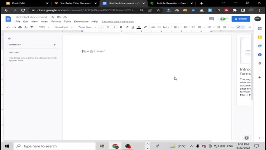Viewport: 266px width, 150px height.
Task: Print the document with printer icon
Action: [20, 27]
